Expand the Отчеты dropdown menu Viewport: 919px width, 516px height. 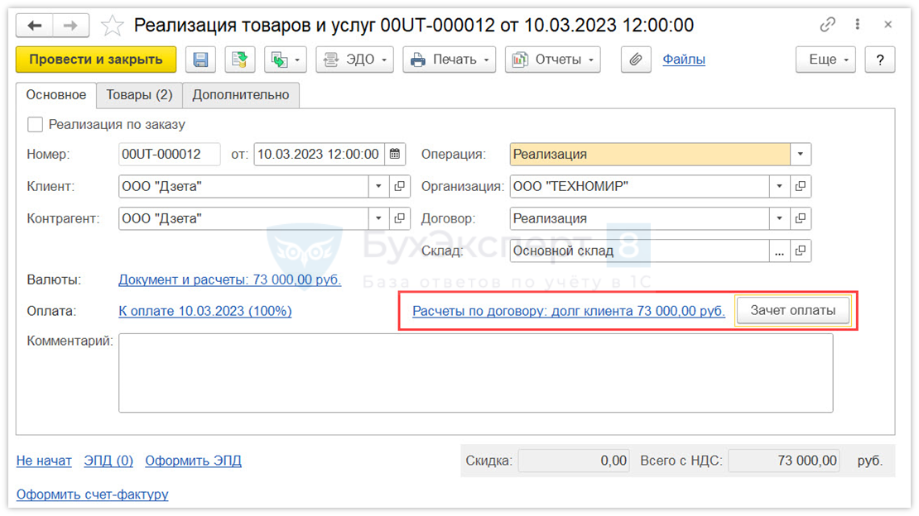click(552, 60)
